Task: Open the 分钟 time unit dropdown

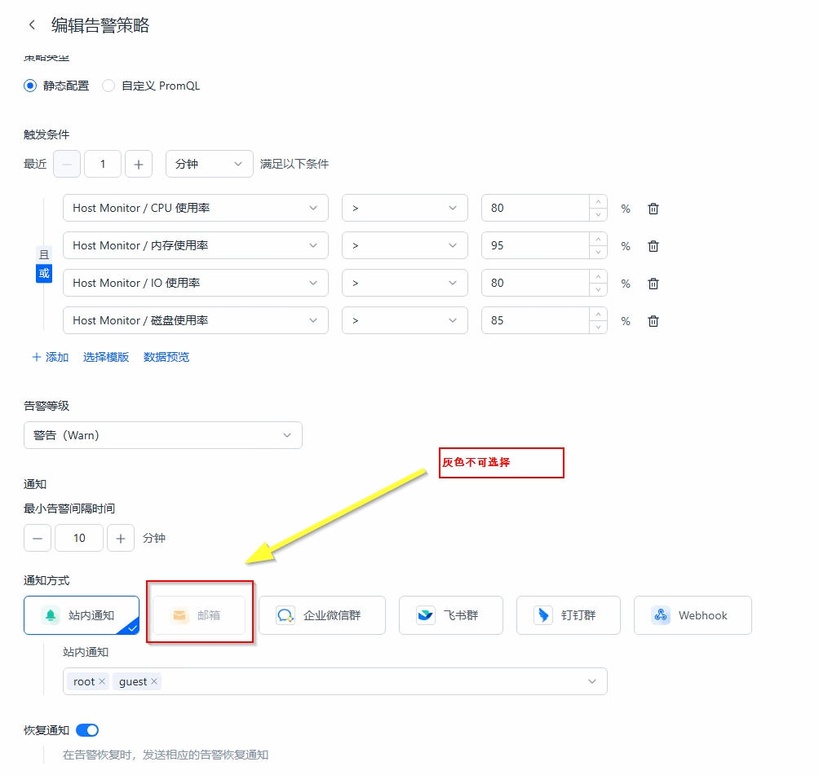Action: coord(210,164)
